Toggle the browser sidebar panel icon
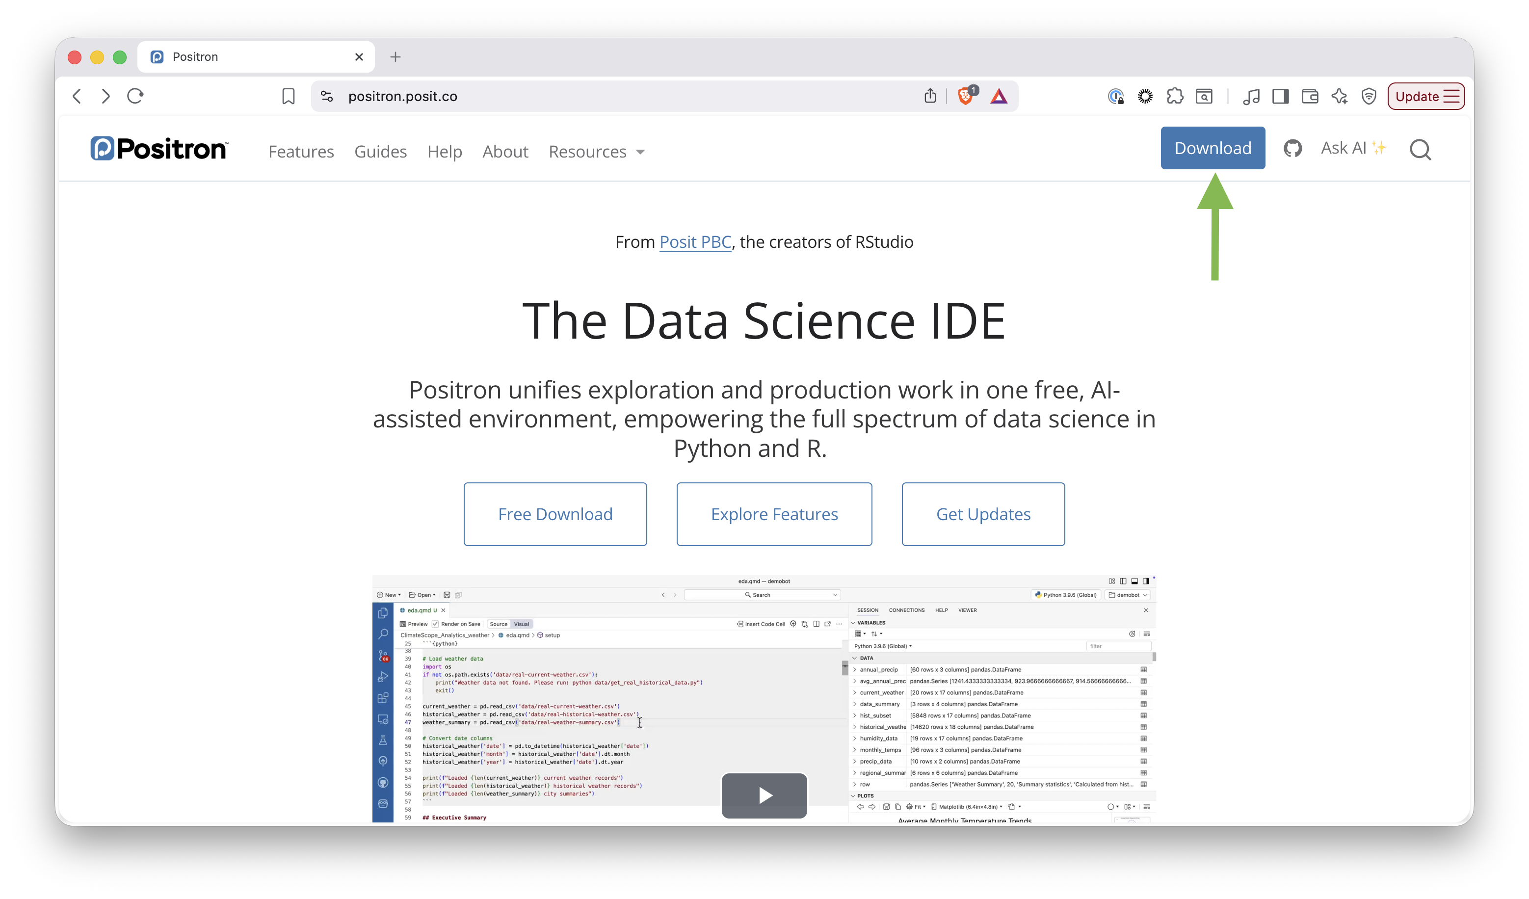The image size is (1529, 899). tap(1280, 96)
